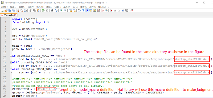Click the Print icon in the toolbar
This screenshot has width=213, height=98.
pyautogui.click(x=25, y=10)
